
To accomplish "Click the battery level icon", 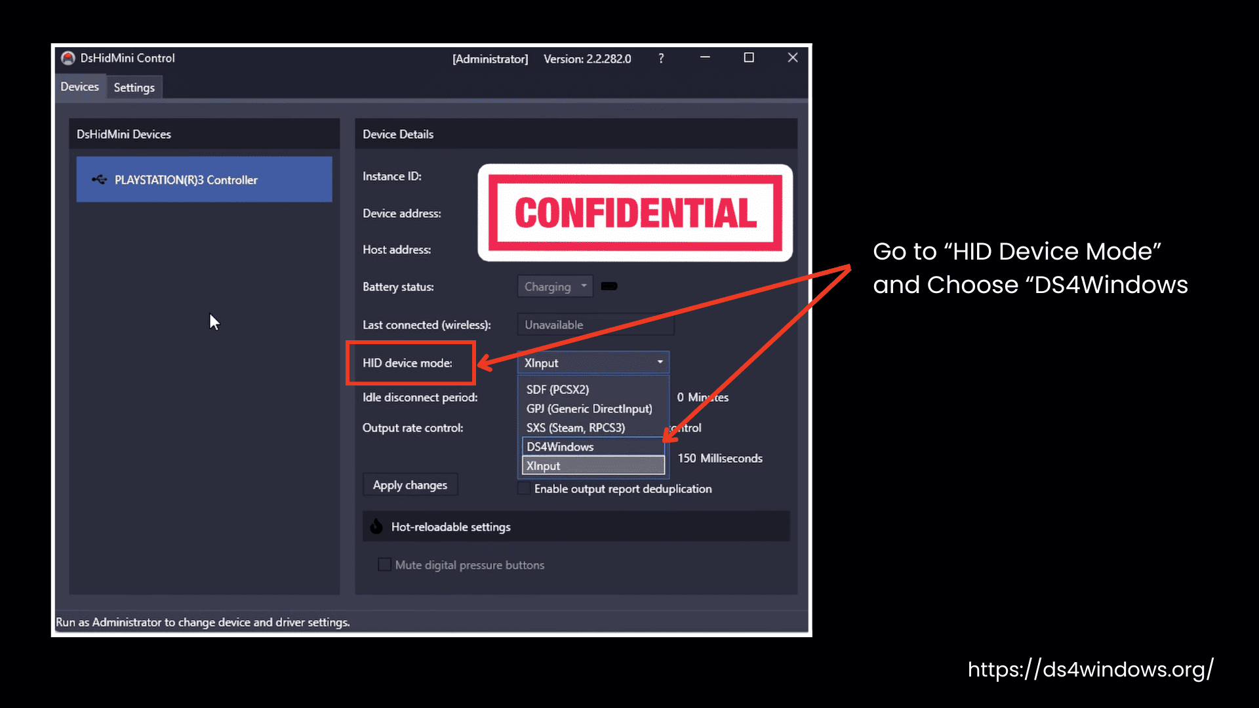I will click(609, 286).
